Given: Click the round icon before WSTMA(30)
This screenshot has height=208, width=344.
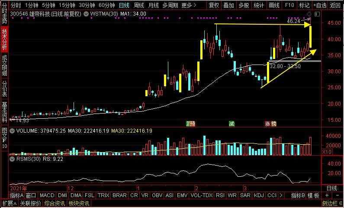Looking at the screenshot, I should tap(86, 13).
